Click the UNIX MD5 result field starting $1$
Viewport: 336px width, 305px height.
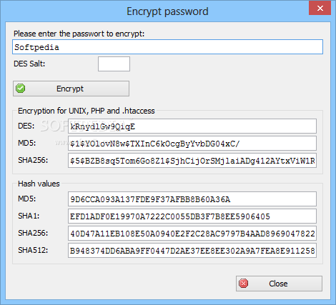click(x=192, y=144)
